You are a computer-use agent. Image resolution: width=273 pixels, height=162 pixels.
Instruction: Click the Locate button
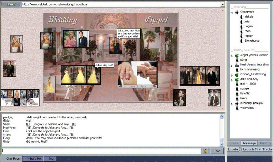point(233,149)
